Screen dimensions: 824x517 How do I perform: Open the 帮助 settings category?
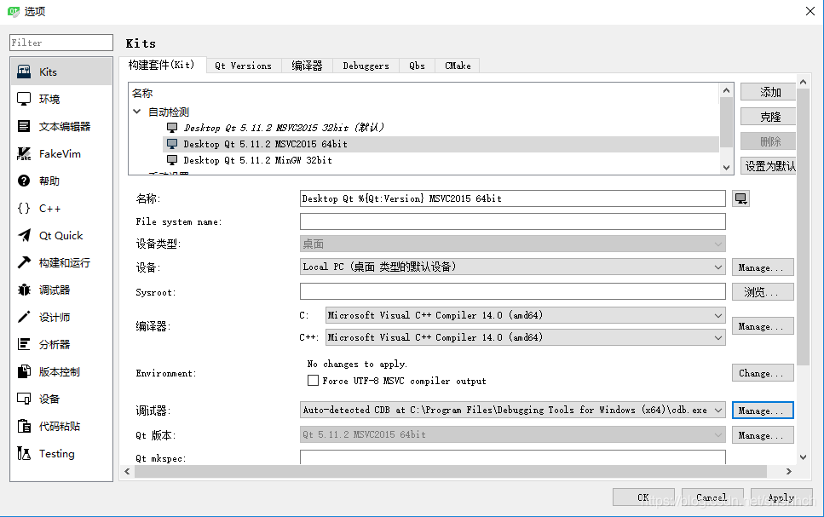61,181
